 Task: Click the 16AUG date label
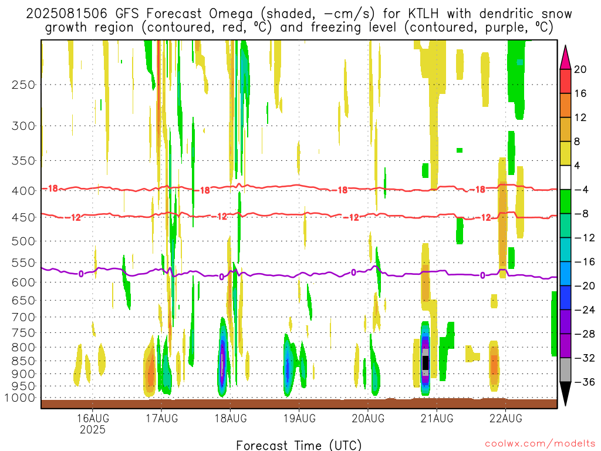click(x=92, y=418)
